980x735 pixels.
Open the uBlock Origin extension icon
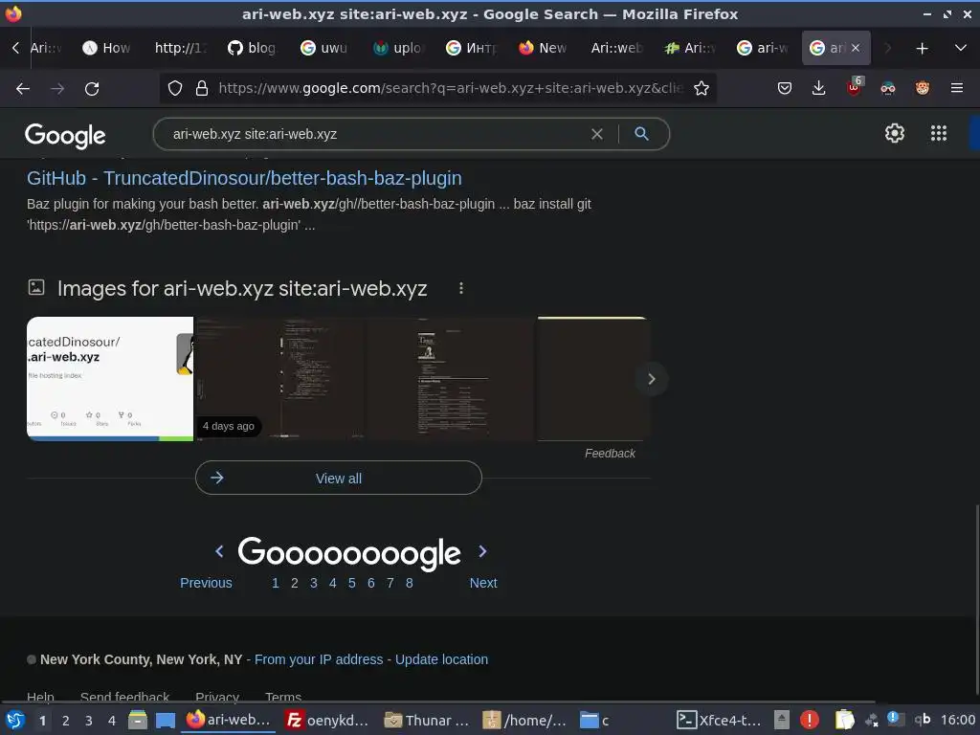(x=854, y=87)
